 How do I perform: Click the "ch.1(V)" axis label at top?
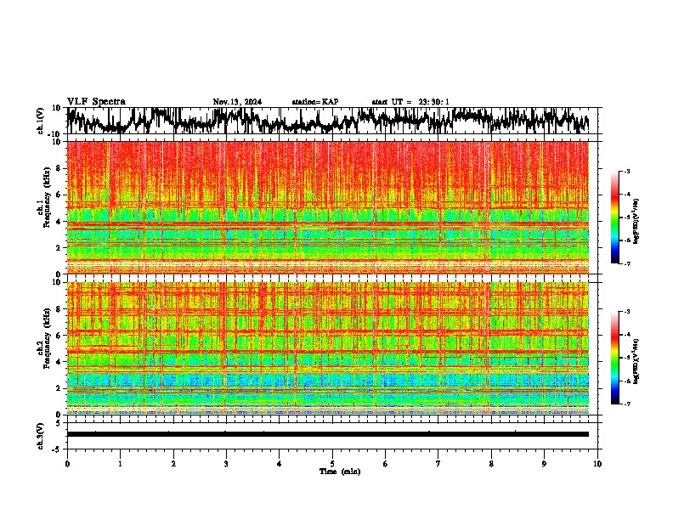pos(41,122)
